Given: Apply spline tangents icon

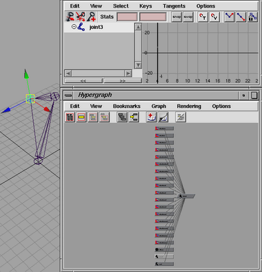Looking at the screenshot, I should pos(229,17).
